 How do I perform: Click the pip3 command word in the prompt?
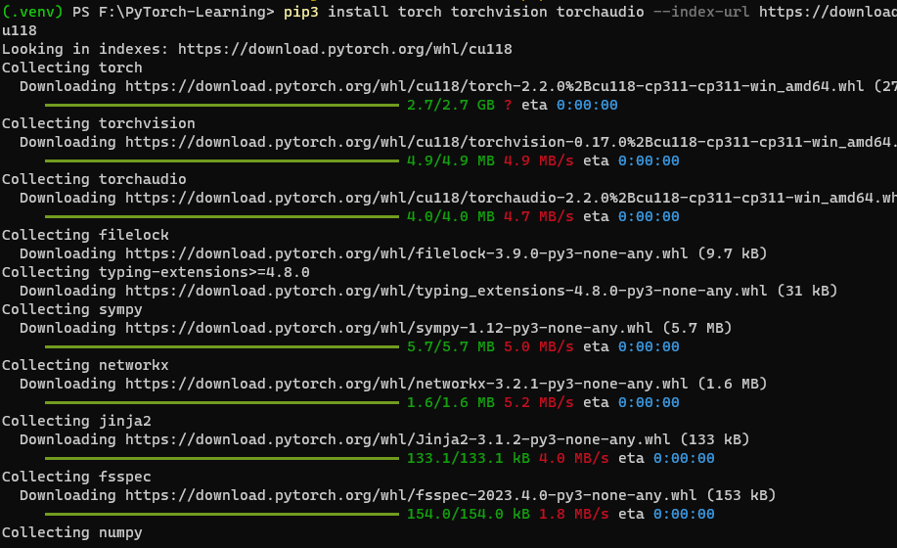301,12
